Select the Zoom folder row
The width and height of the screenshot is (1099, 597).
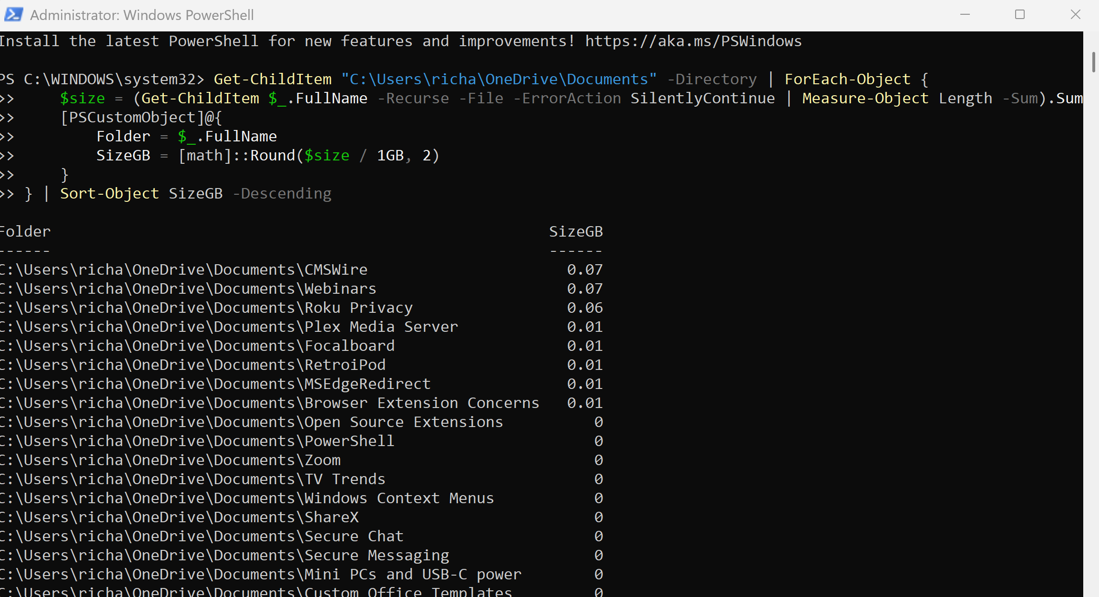[302, 460]
